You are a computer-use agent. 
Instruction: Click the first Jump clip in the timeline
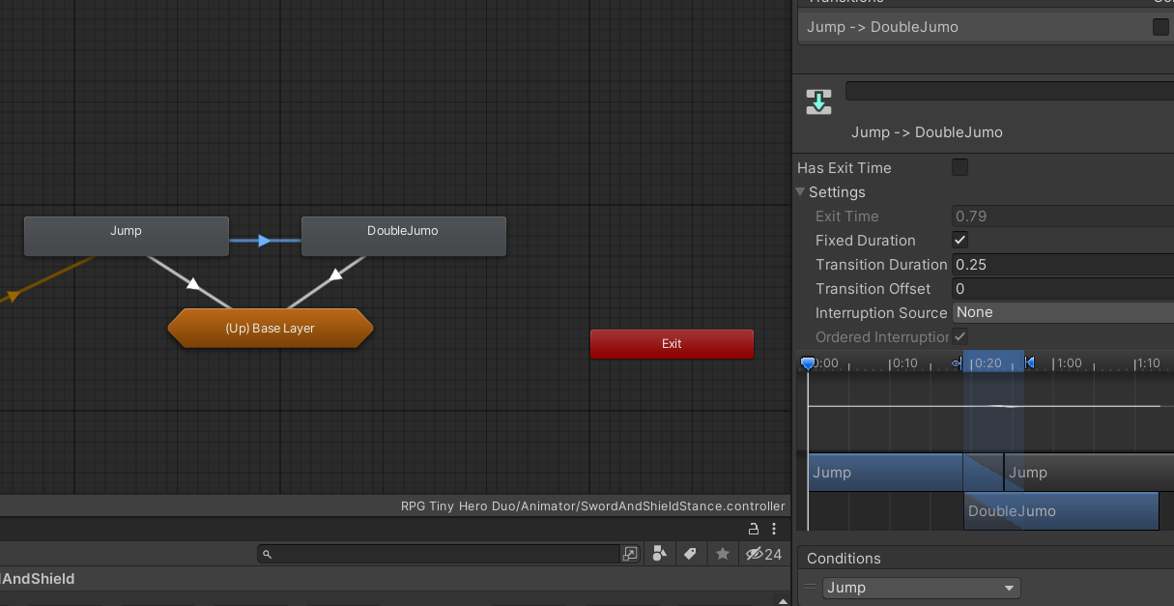click(885, 473)
